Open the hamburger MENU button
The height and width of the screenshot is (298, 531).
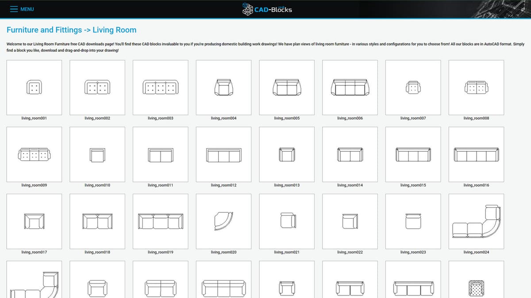pos(22,9)
